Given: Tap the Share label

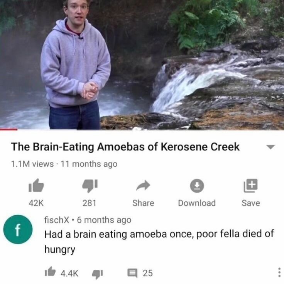Looking at the screenshot, I should [x=143, y=203].
